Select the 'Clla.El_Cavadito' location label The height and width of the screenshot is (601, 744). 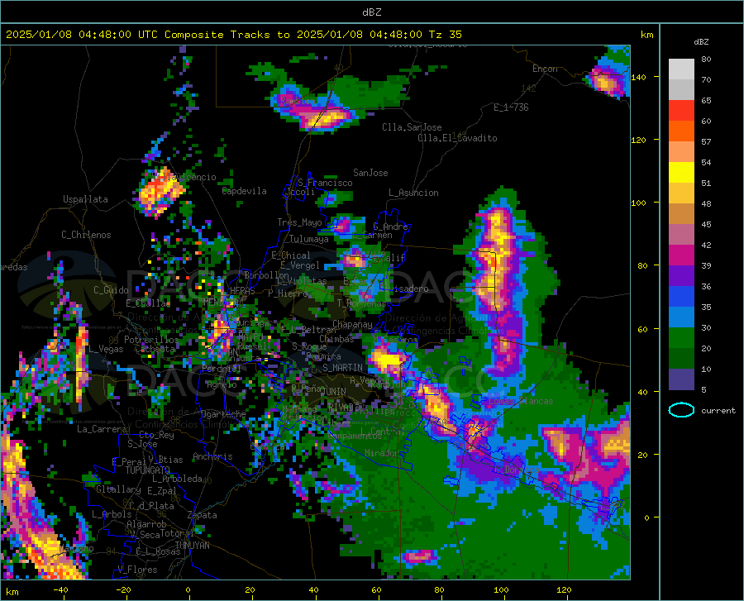(457, 138)
